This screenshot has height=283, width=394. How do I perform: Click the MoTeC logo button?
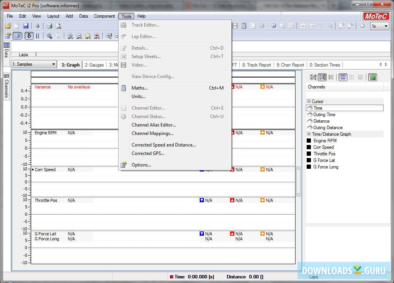coord(376,16)
